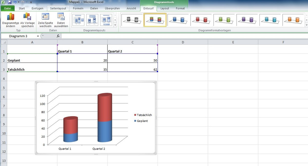Switch to the Start tab
The width and height of the screenshot is (308, 166).
[22, 8]
